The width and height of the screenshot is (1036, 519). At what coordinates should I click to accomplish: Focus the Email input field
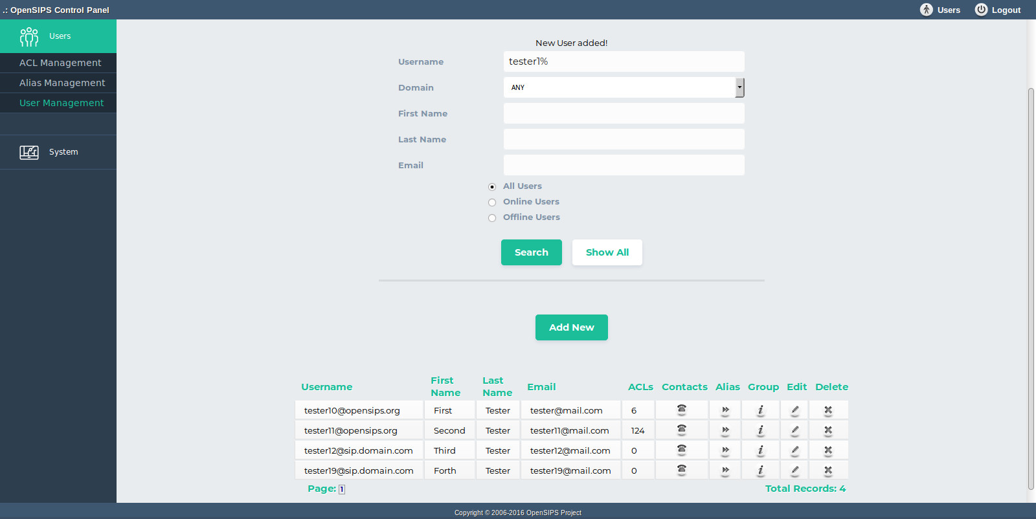[624, 165]
